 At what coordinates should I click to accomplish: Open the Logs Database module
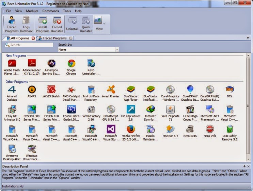pyautogui.click(x=26, y=24)
